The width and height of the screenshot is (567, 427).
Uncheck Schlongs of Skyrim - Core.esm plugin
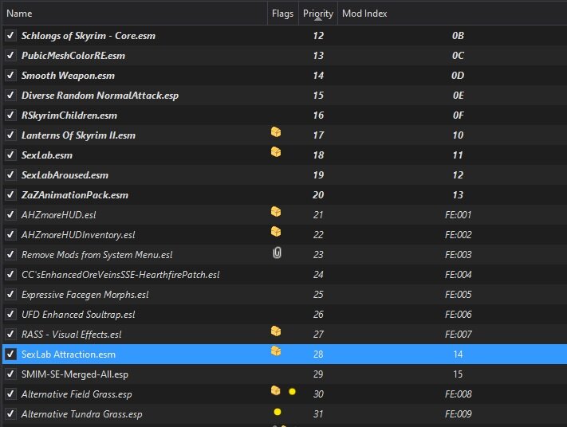click(x=10, y=35)
